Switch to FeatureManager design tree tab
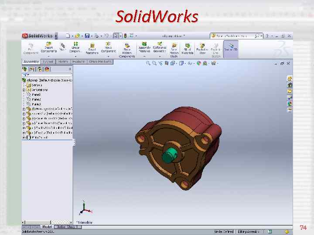 pyautogui.click(x=25, y=69)
